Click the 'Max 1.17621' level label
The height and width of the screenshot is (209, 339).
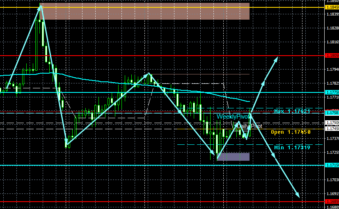(292, 111)
